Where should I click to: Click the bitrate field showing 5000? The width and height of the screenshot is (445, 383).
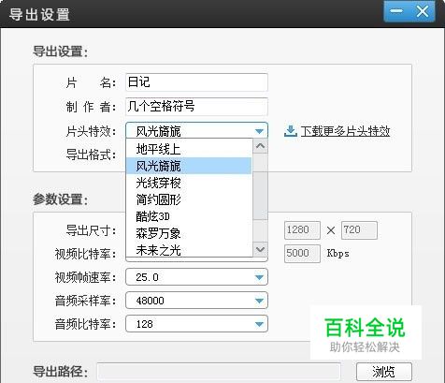[x=302, y=254]
